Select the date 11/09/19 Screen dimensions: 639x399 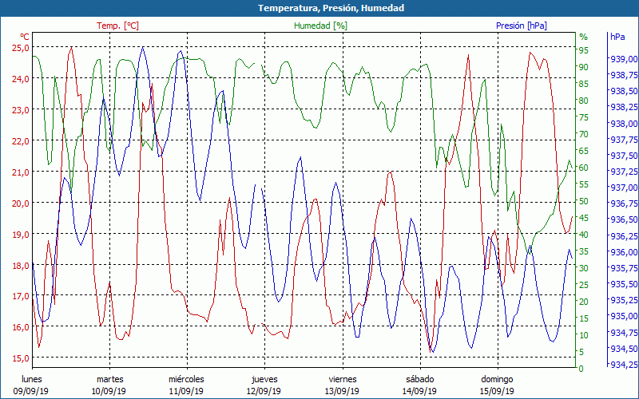click(x=186, y=391)
